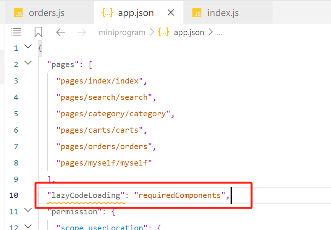Close the app.json tab
Screen dimensions: 331x230
171,12
